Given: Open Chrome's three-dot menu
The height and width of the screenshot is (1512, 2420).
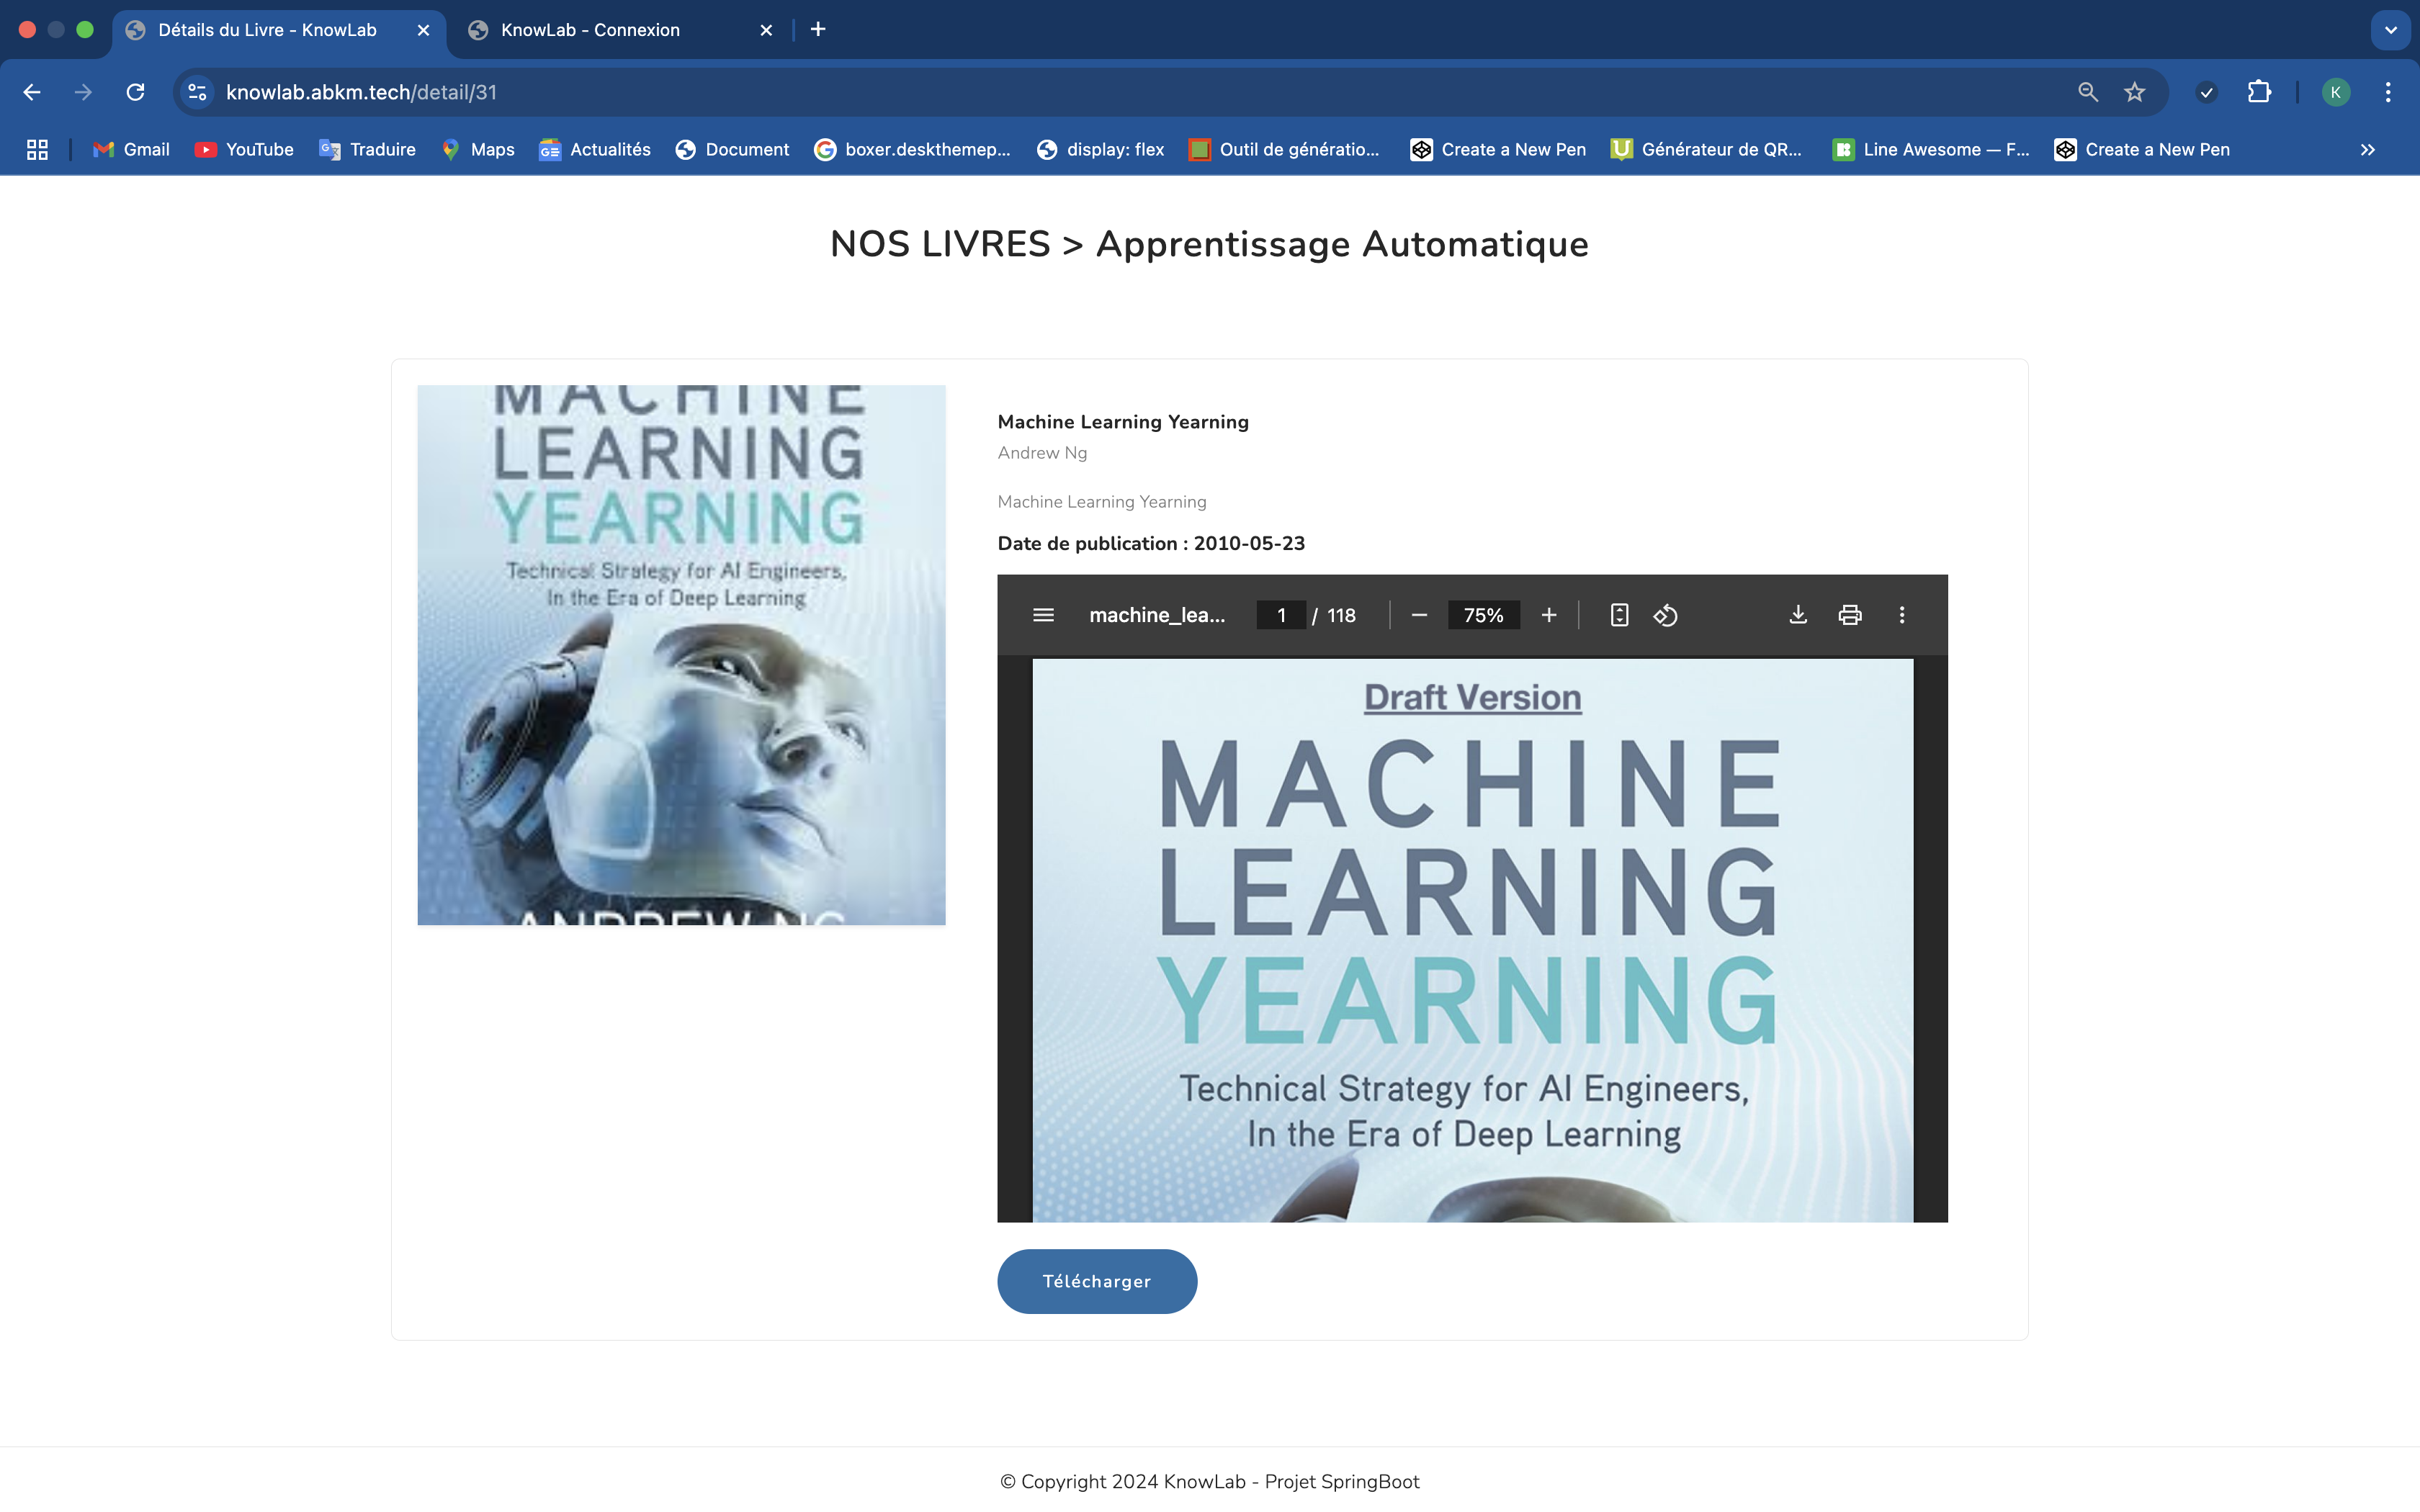Looking at the screenshot, I should click(2388, 92).
